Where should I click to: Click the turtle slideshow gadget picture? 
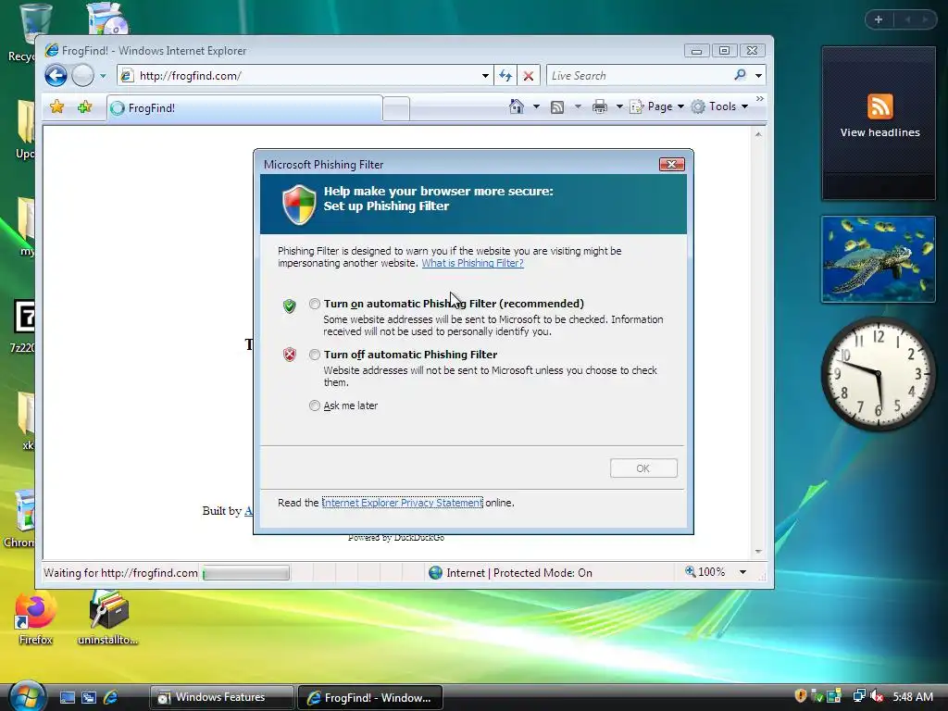pyautogui.click(x=879, y=259)
